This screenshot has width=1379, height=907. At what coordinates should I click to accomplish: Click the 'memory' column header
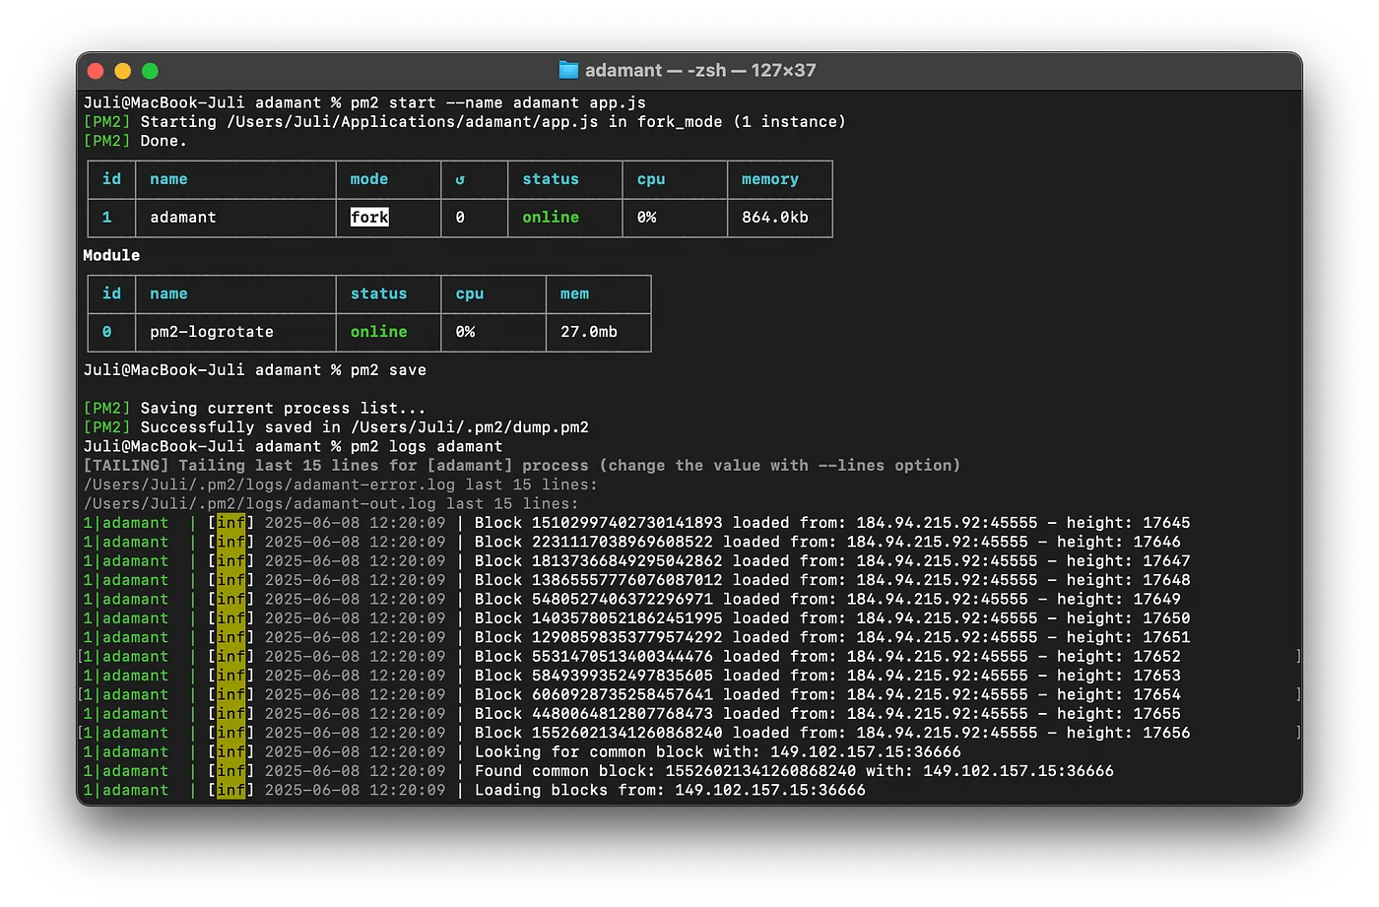[x=770, y=179]
